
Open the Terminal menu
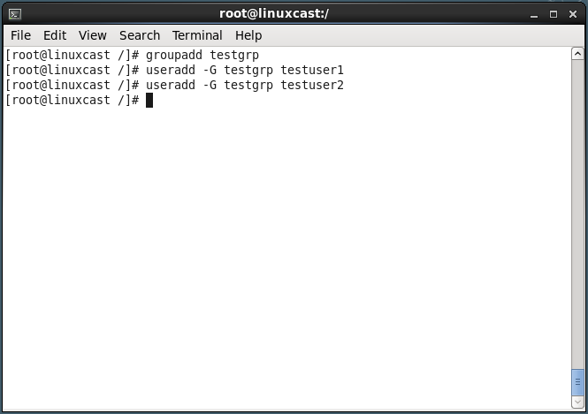(197, 35)
